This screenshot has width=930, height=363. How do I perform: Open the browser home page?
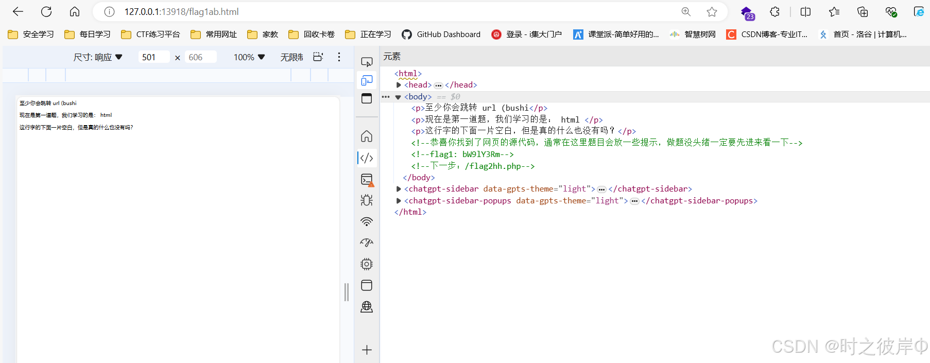(x=75, y=12)
